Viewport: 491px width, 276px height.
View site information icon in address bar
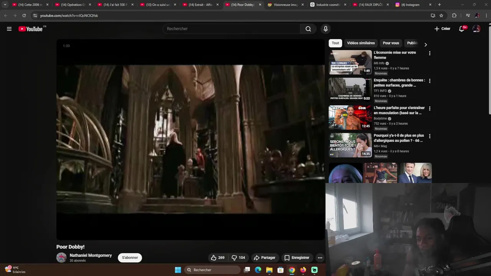[35, 15]
